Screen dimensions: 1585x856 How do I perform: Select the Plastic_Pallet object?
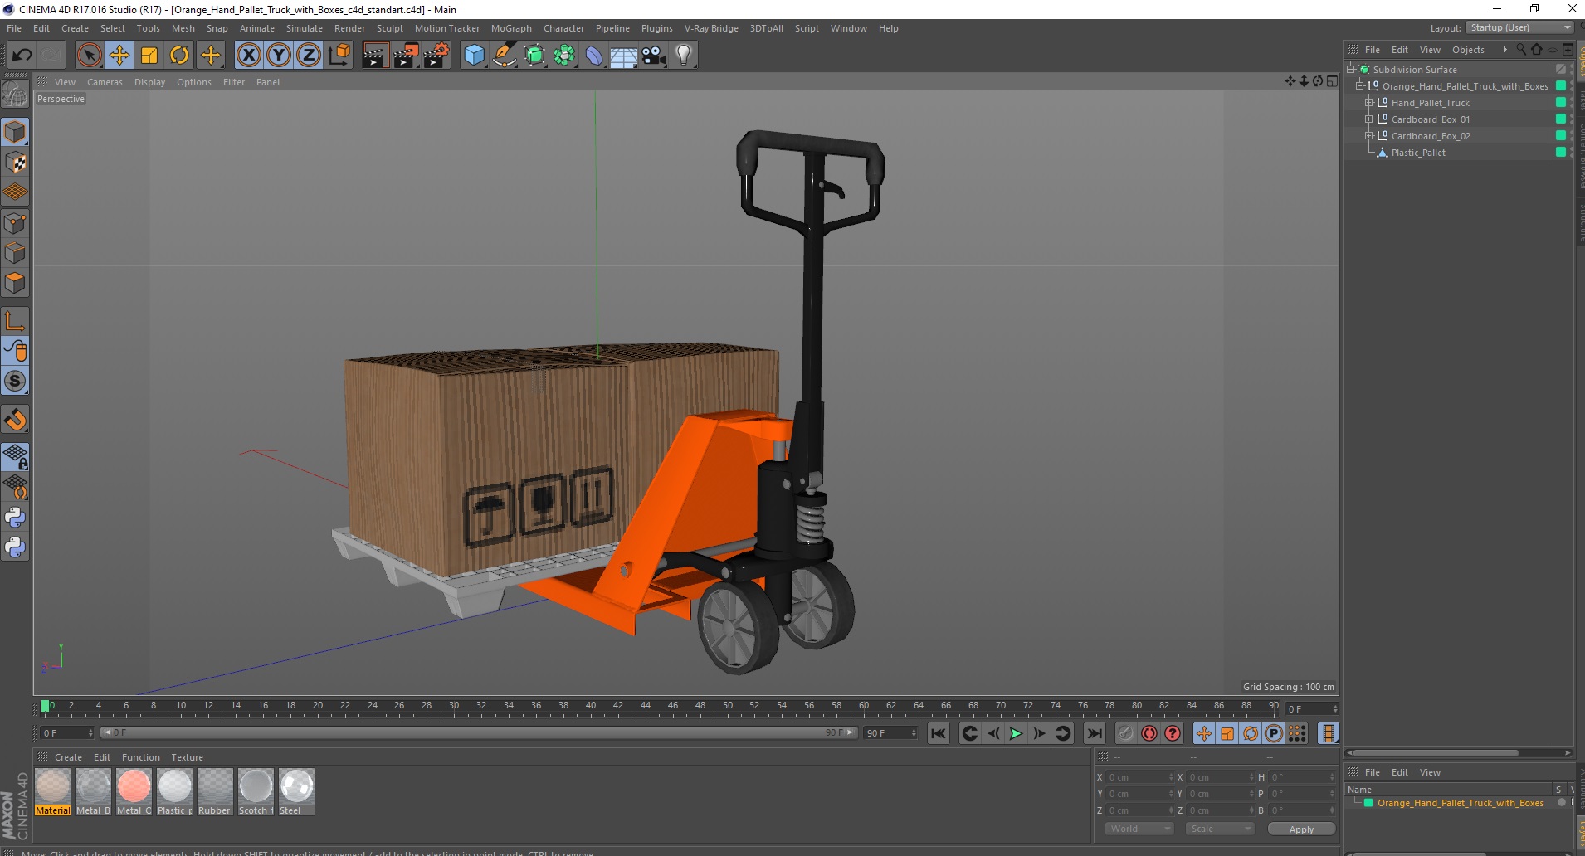1418,153
